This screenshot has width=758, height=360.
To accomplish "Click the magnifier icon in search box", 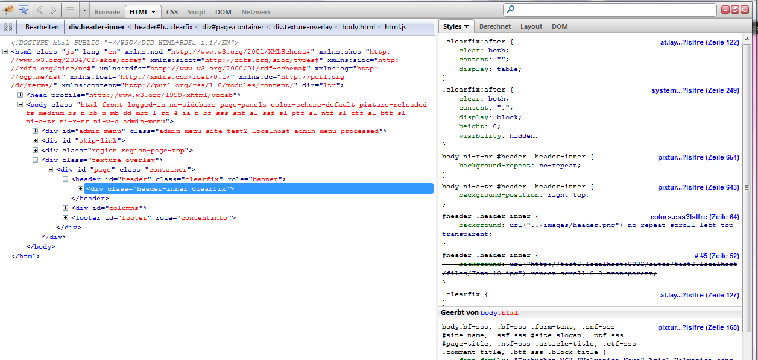I will click(510, 10).
